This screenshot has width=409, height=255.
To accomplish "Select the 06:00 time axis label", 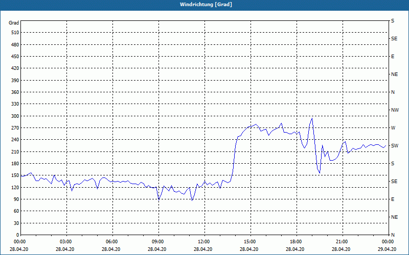I will coord(112,241).
